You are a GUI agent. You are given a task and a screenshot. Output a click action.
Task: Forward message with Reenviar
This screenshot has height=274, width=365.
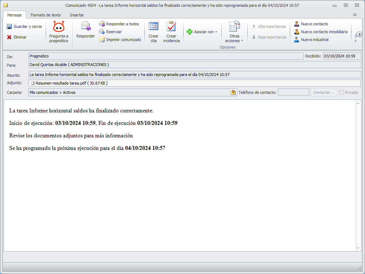click(110, 32)
